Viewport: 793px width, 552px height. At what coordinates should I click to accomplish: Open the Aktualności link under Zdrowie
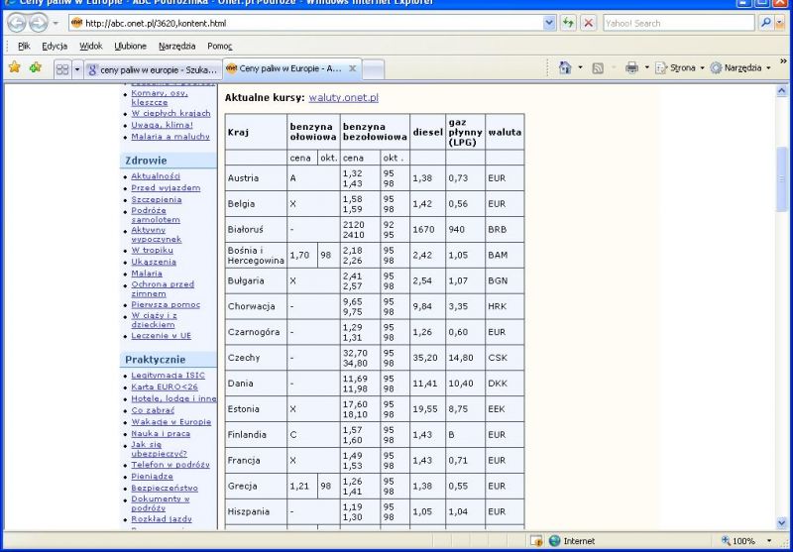point(156,176)
